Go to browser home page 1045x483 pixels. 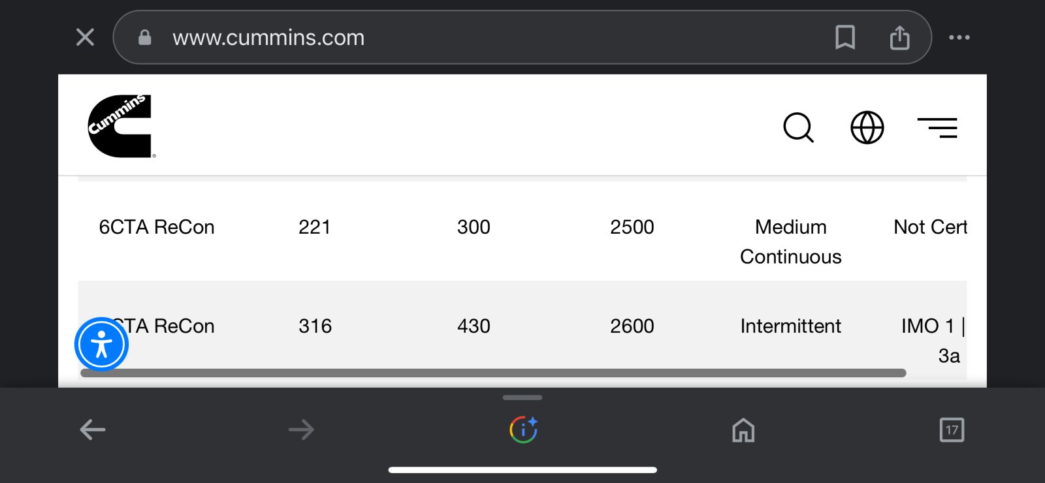[743, 430]
